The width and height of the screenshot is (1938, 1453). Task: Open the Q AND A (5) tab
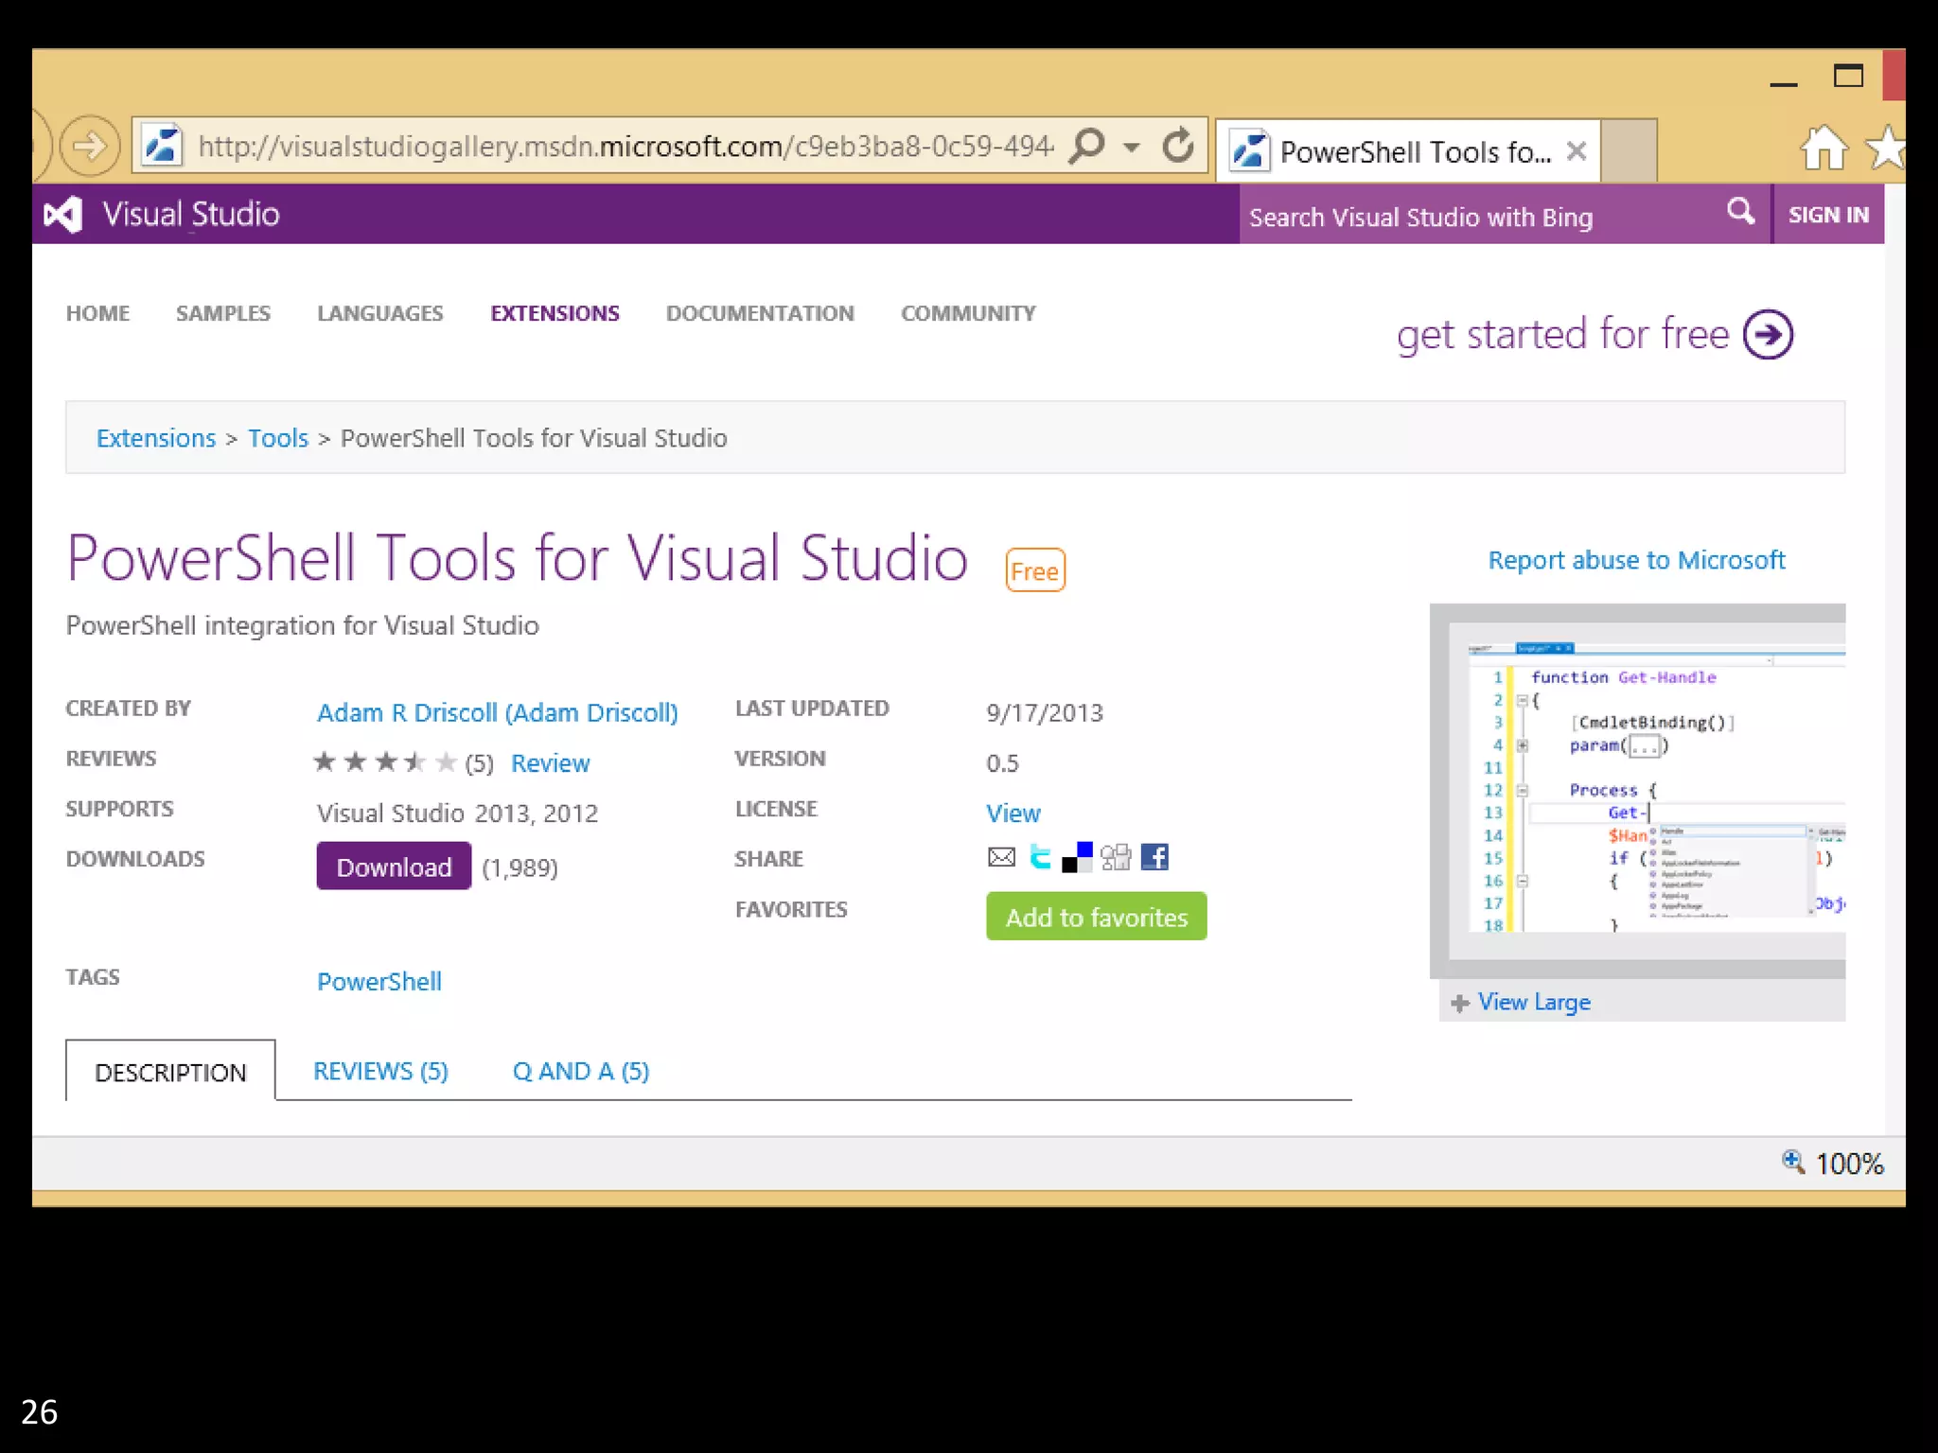point(580,1071)
